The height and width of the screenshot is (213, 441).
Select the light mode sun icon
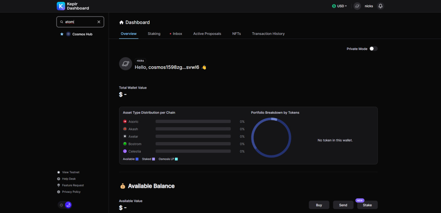pyautogui.click(x=61, y=205)
